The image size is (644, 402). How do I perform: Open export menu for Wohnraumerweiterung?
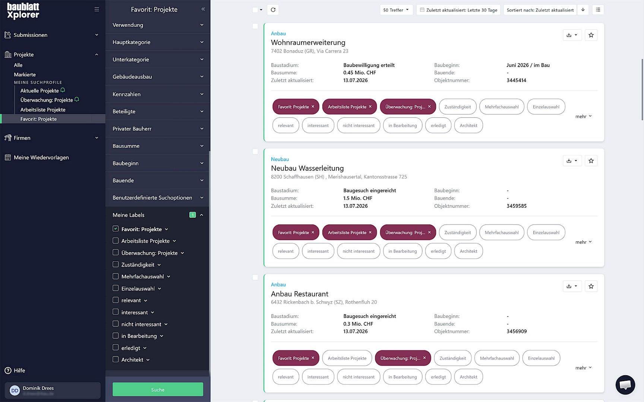[572, 35]
